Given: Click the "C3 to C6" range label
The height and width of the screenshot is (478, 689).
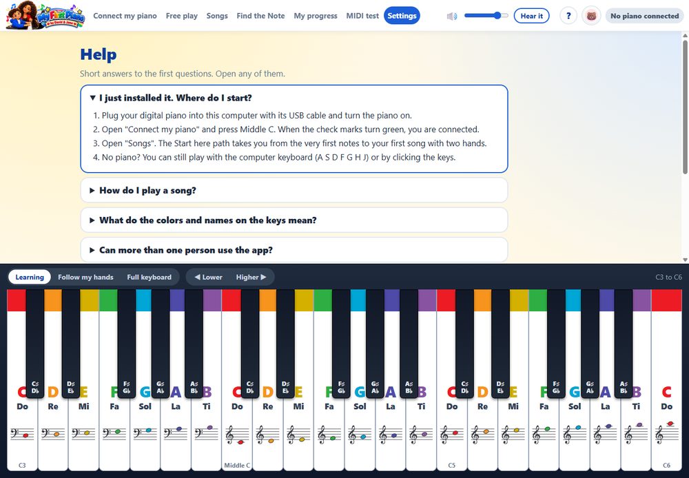Looking at the screenshot, I should point(669,277).
